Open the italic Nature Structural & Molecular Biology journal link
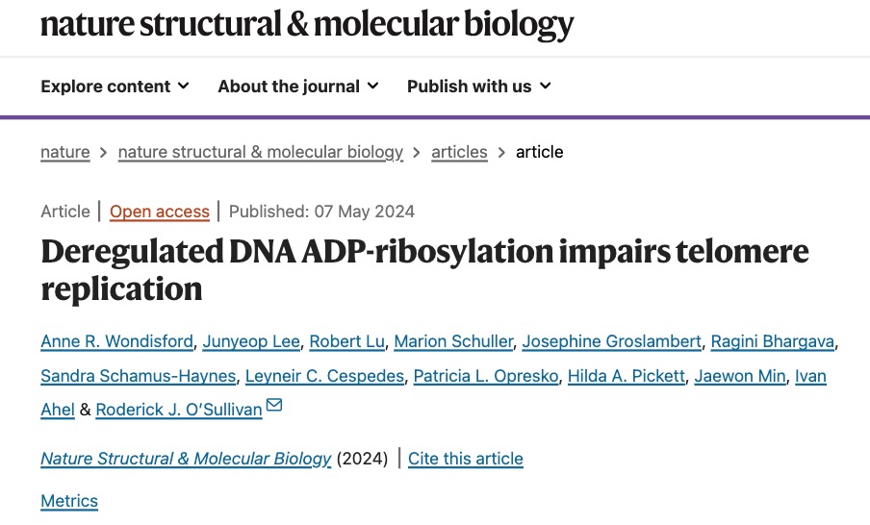The height and width of the screenshot is (525, 870). pos(186,459)
